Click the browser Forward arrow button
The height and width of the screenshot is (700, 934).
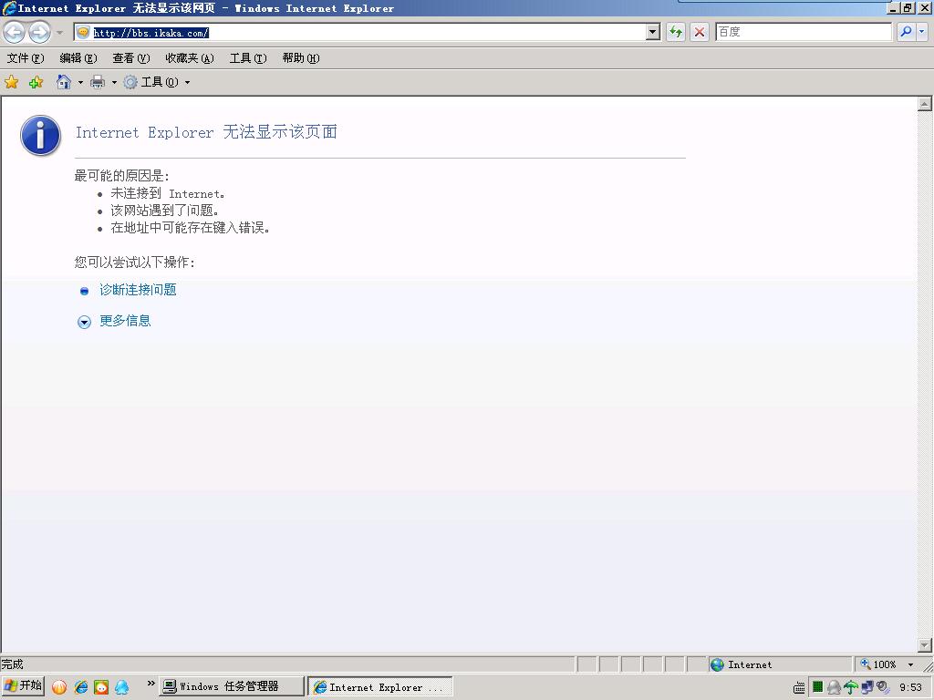point(39,32)
